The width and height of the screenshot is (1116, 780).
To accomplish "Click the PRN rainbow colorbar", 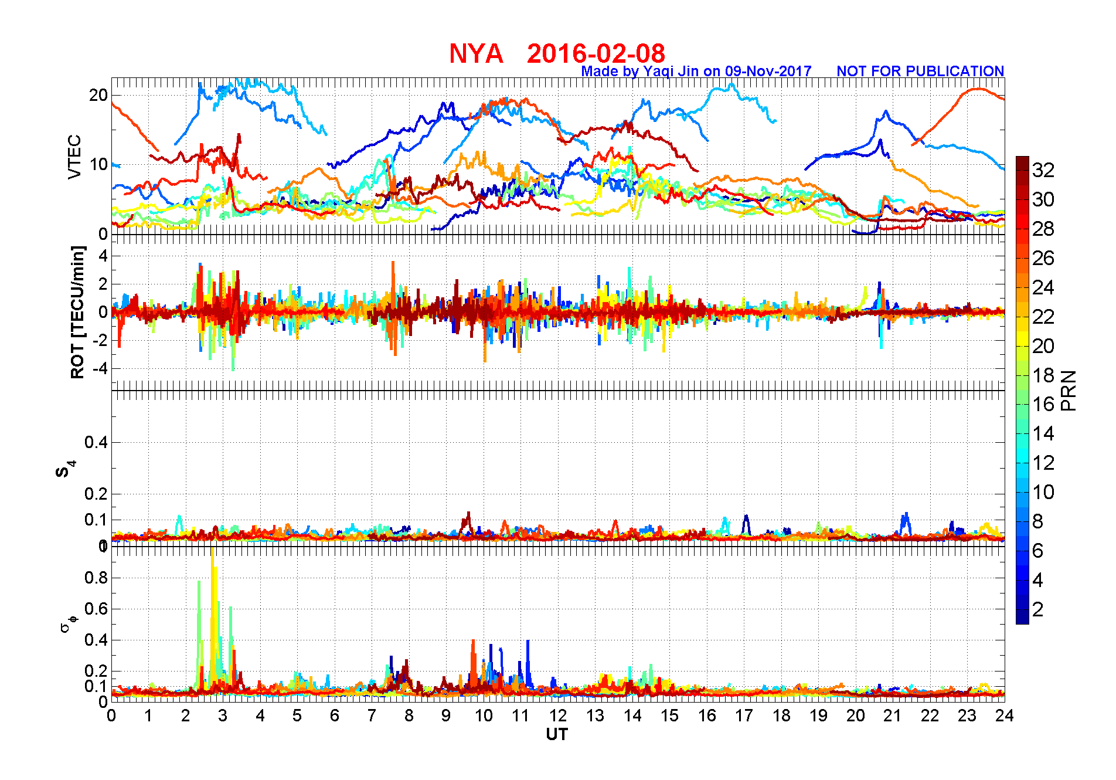I will tap(1022, 390).
